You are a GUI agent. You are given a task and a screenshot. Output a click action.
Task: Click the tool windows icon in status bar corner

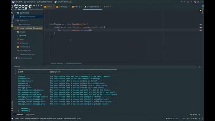pos(12,119)
